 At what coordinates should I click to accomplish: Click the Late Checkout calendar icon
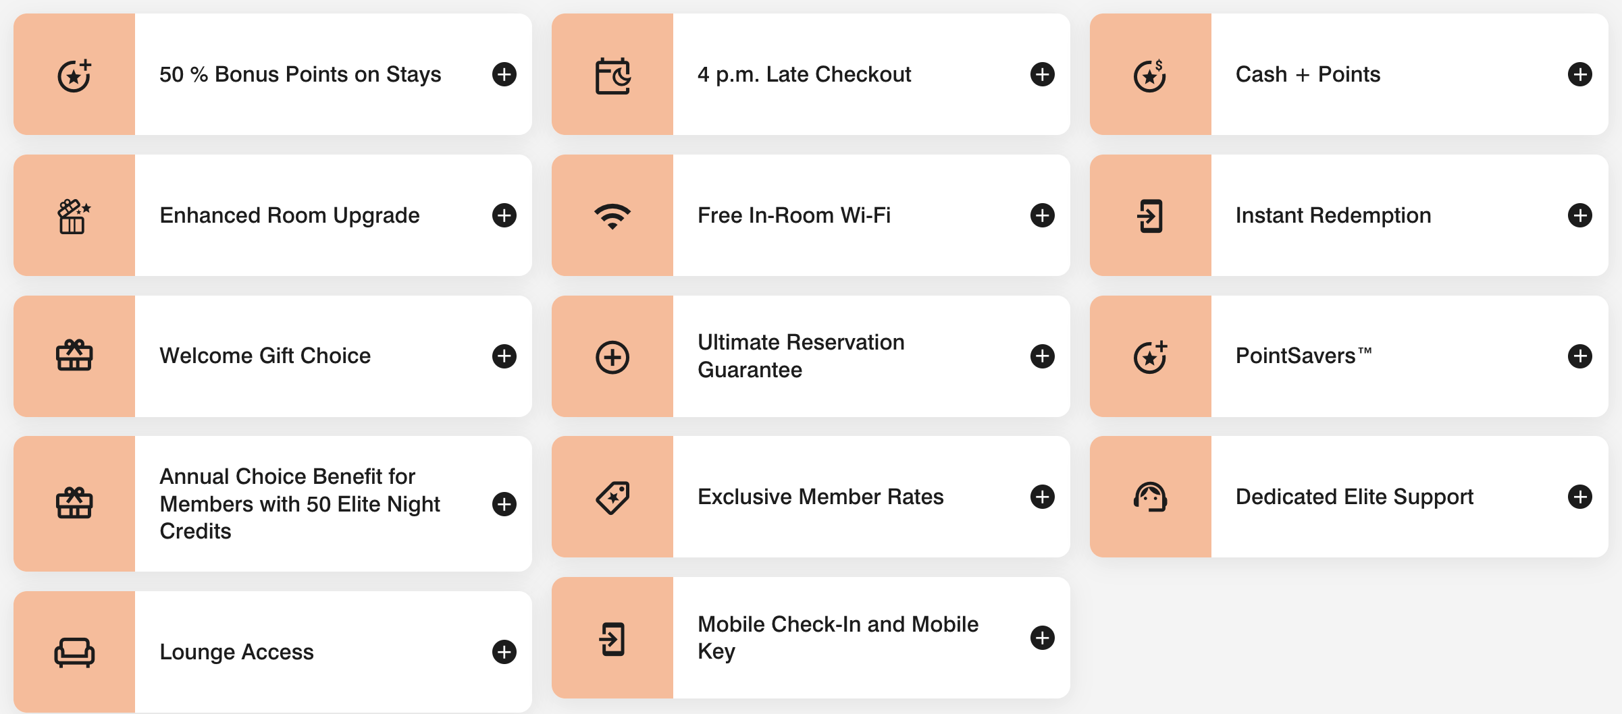coord(612,76)
